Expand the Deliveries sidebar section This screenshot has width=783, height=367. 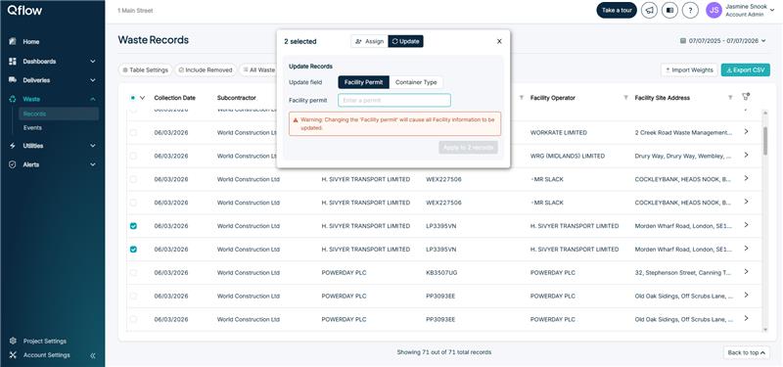click(52, 80)
